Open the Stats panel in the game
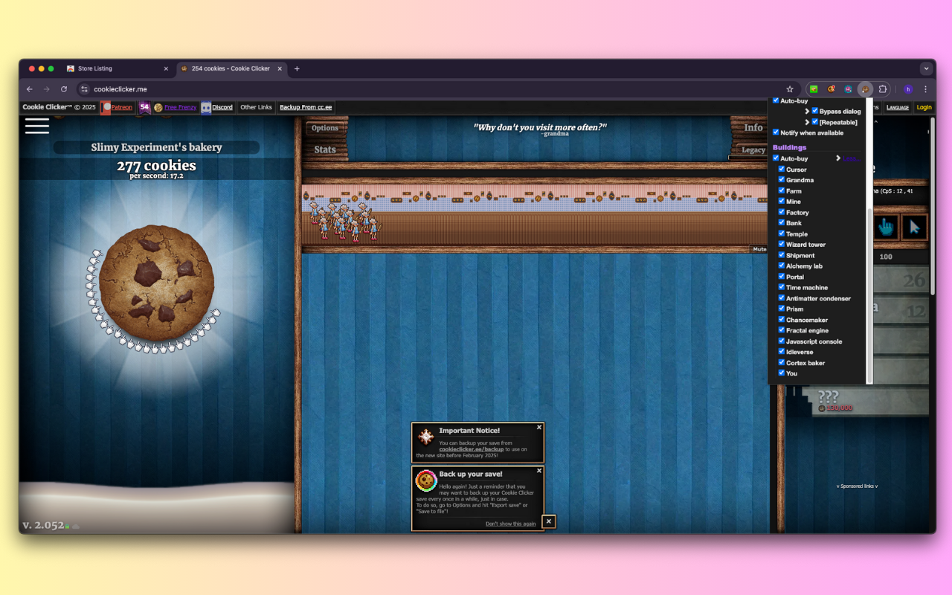Screen dimensions: 952x595 (x=325, y=149)
